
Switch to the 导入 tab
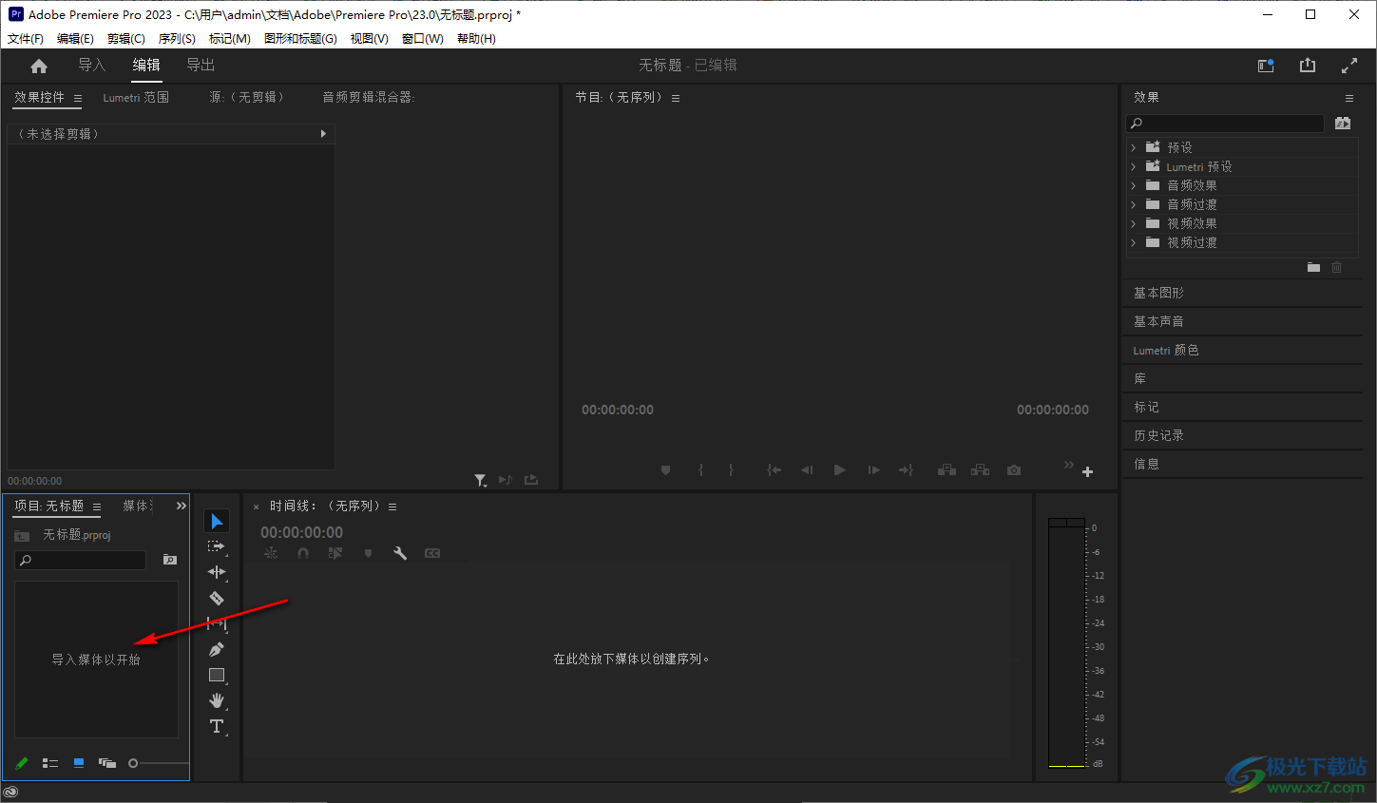coord(91,65)
